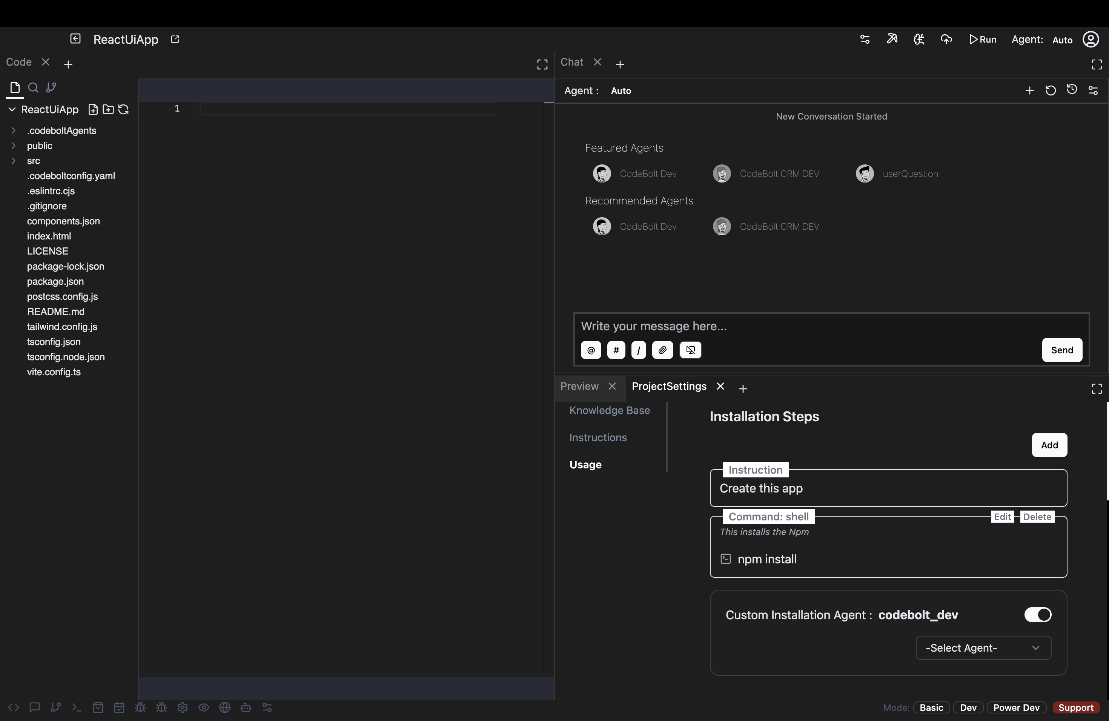Edit the shell command step

point(1002,517)
